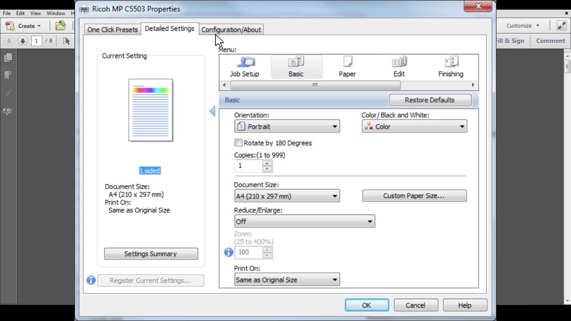Click the Cancel button
This screenshot has width=571, height=321.
click(x=415, y=305)
